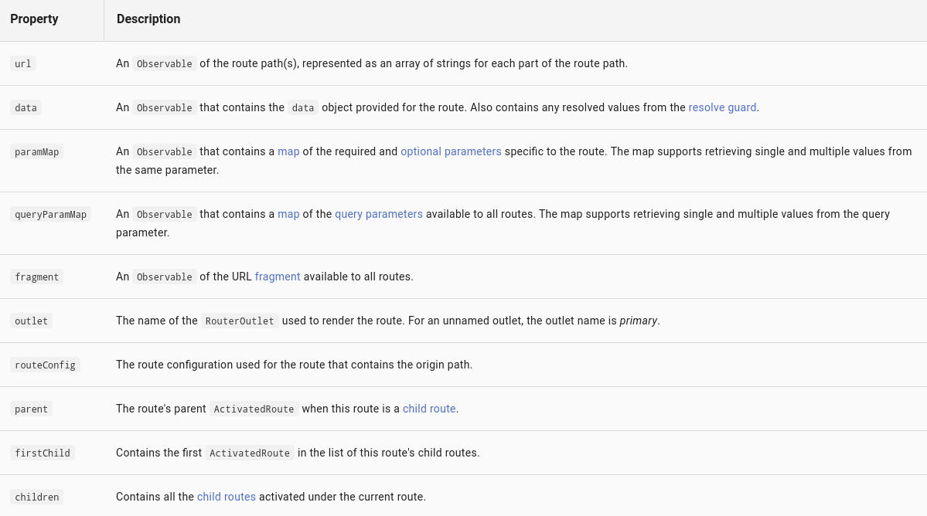
Task: Click the Observable code in paramMap row
Action: [x=165, y=152]
